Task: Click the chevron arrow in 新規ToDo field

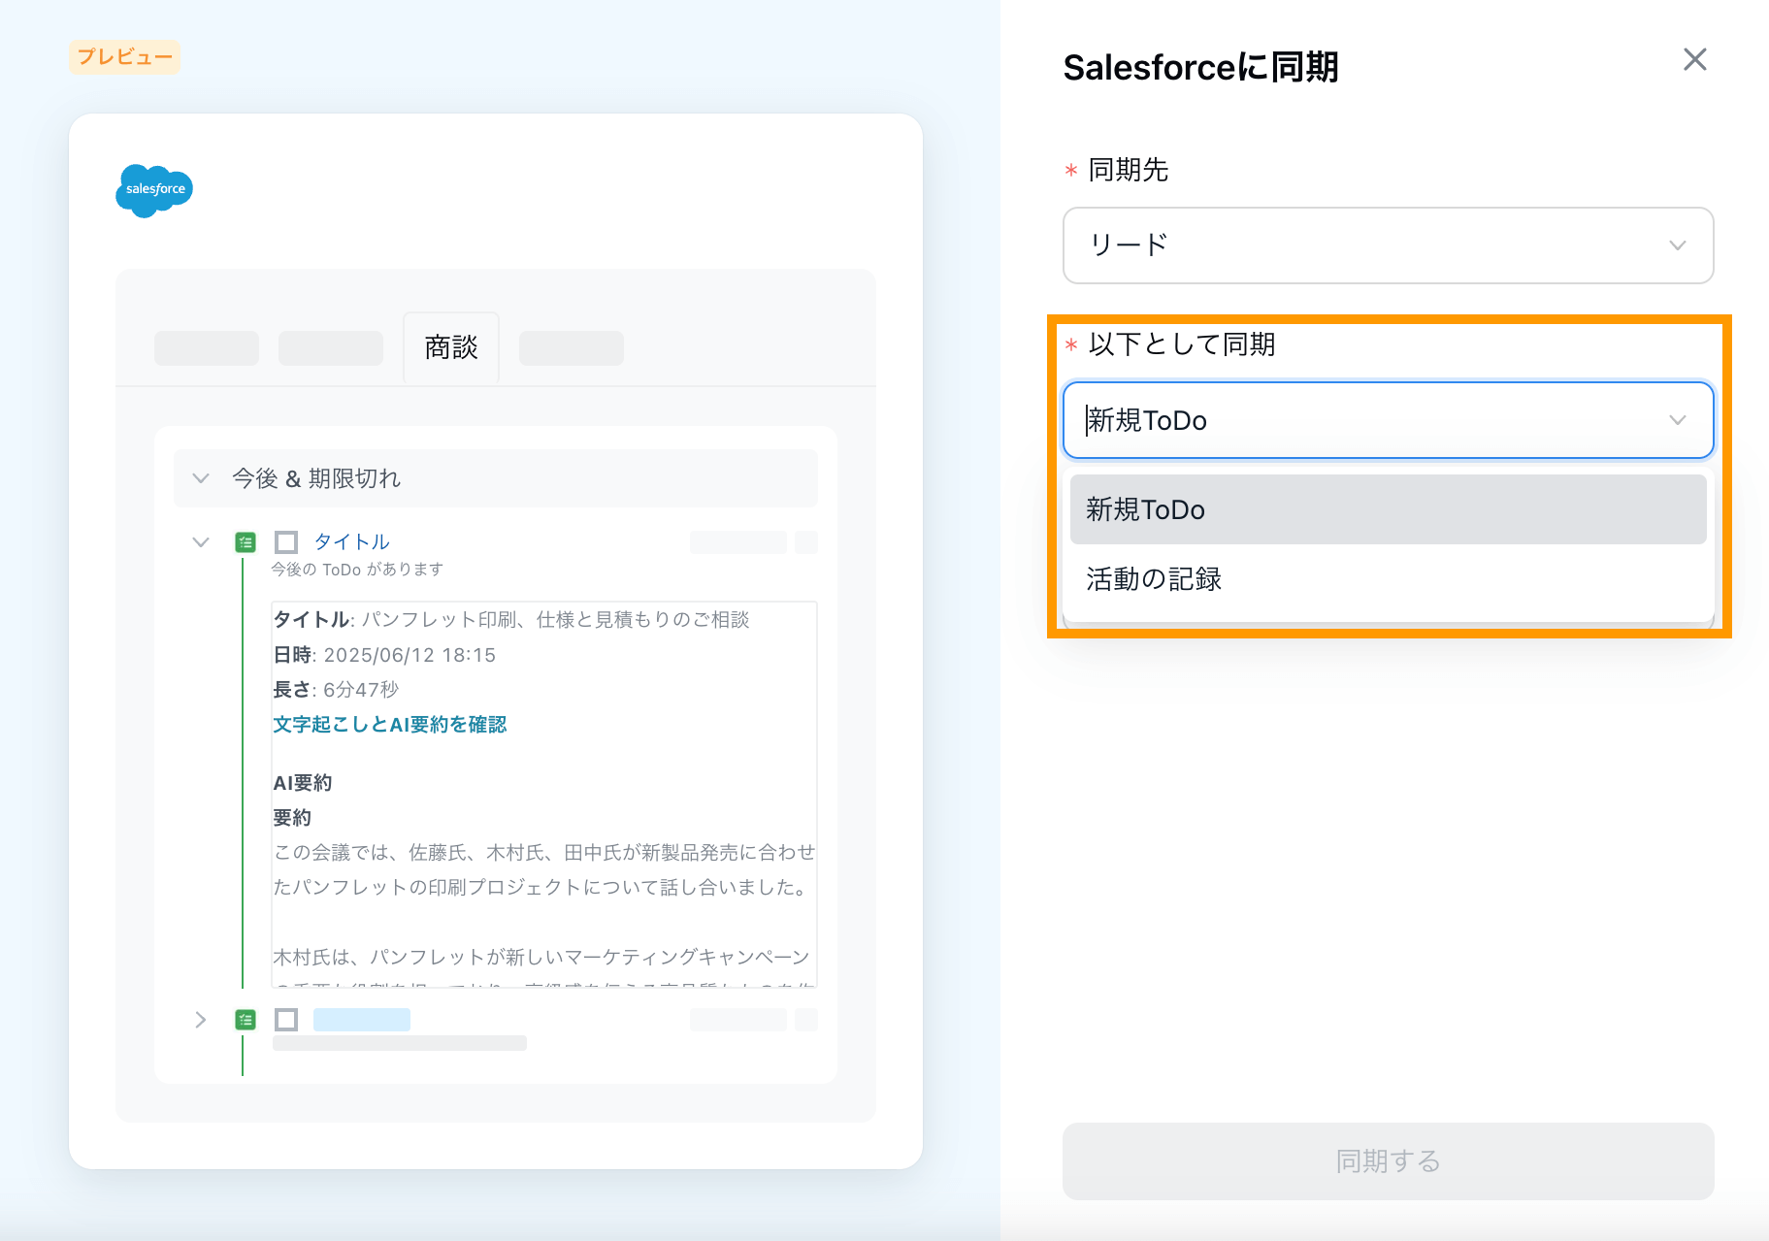Action: 1677,420
